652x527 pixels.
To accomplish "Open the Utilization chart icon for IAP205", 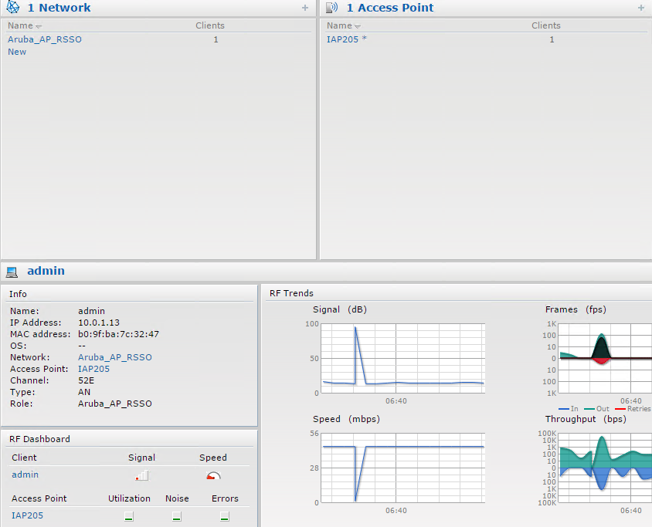I will point(129,515).
